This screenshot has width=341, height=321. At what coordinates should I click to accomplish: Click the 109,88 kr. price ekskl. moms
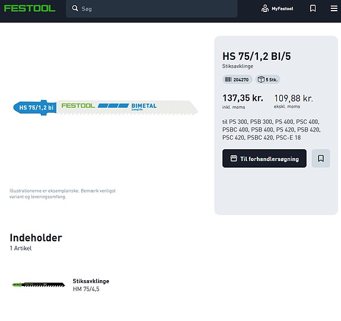294,98
